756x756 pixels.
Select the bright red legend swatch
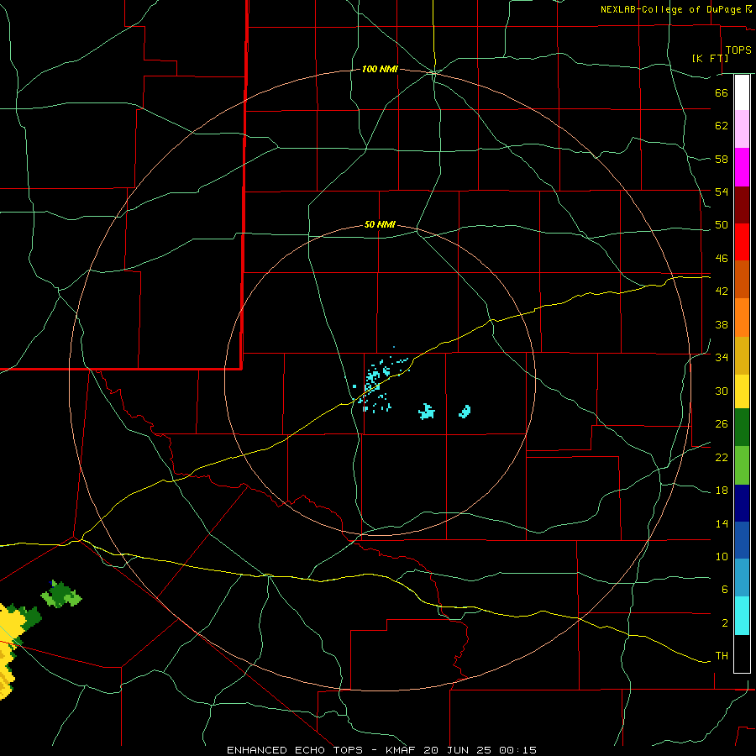(x=742, y=242)
